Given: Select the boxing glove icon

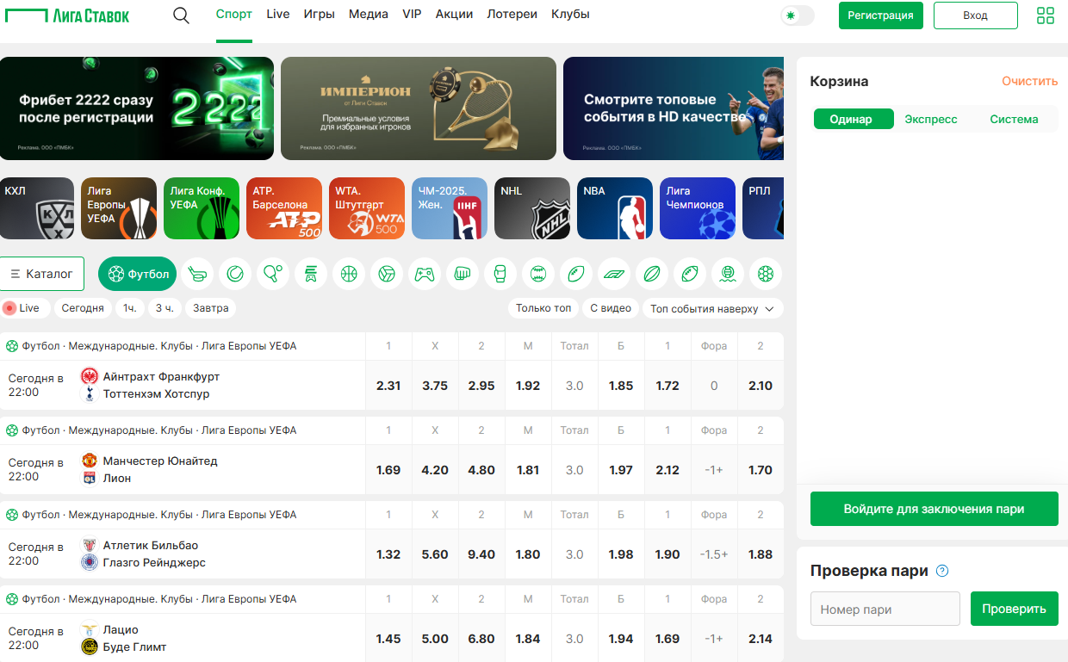Looking at the screenshot, I should point(500,274).
